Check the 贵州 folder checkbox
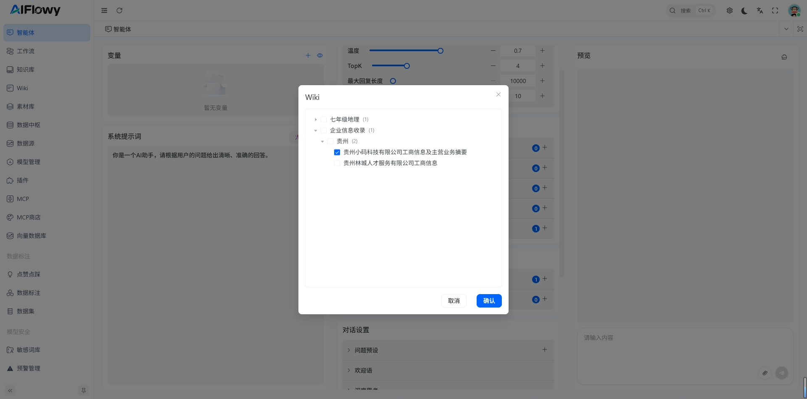 tap(330, 141)
